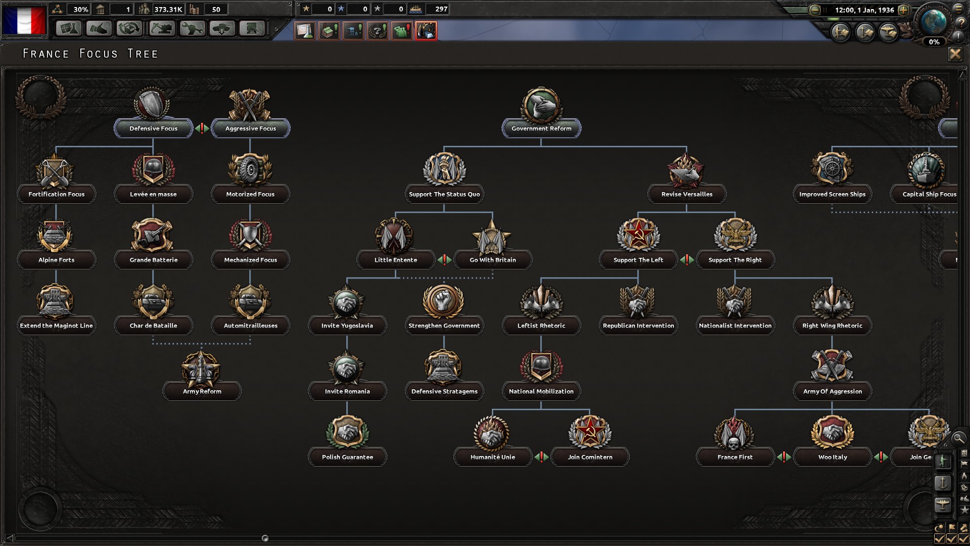The height and width of the screenshot is (546, 970).
Task: Click the idle dockyard alert icon
Action: click(354, 30)
